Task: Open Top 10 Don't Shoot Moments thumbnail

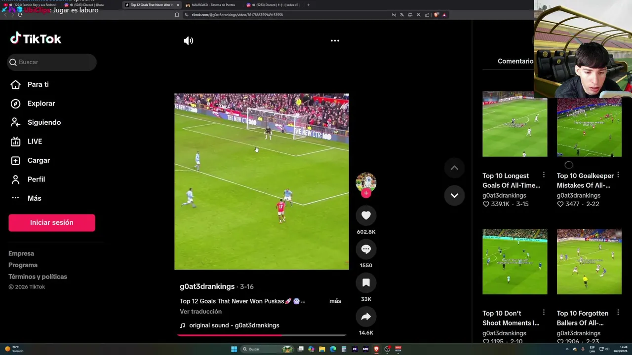Action: tap(515, 262)
